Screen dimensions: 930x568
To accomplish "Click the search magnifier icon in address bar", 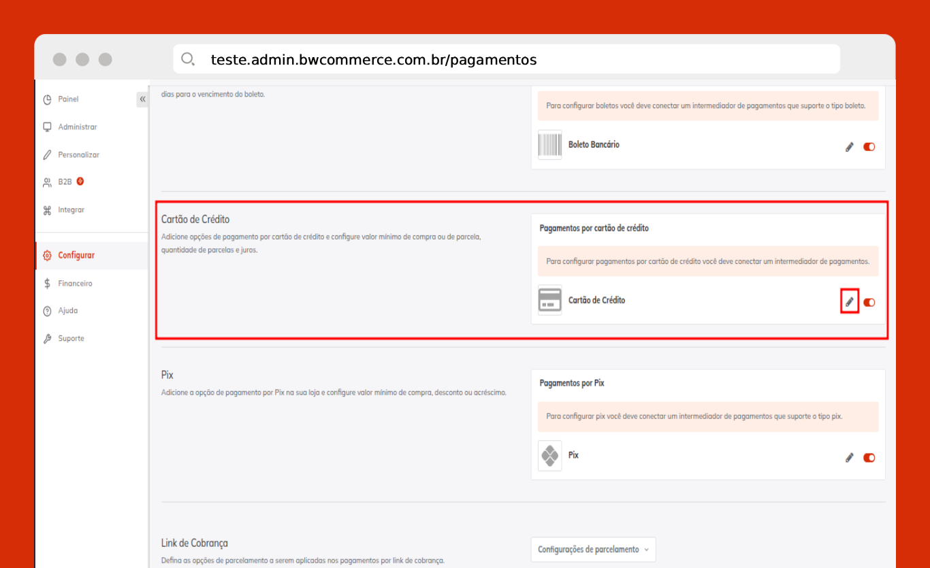I will click(x=188, y=59).
